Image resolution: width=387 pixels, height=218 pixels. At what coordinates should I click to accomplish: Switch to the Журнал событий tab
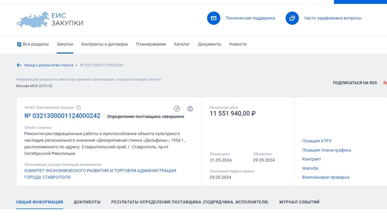coord(299,202)
